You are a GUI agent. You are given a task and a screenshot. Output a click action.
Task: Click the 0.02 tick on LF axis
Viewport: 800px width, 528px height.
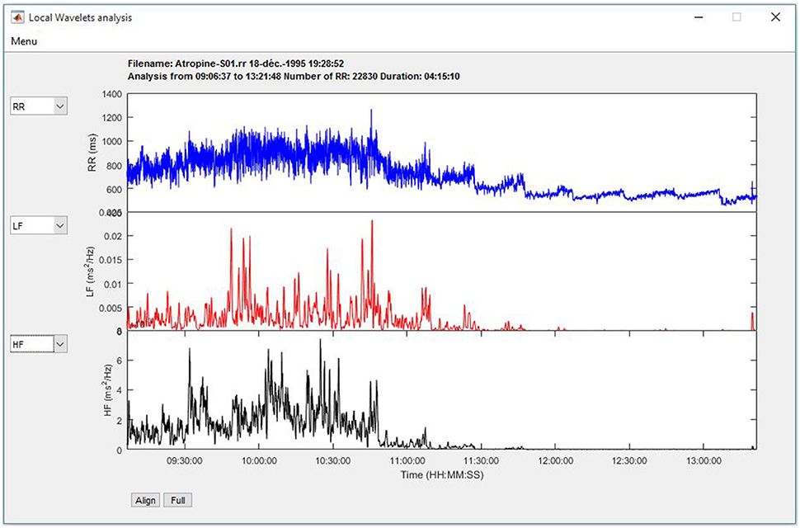[x=113, y=236]
